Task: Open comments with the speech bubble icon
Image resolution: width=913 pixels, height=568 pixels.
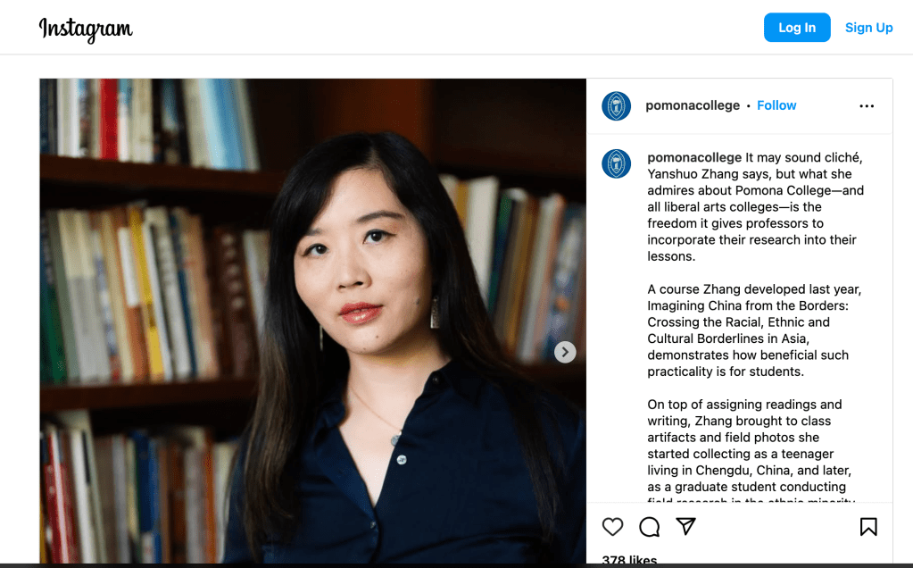Action: tap(649, 527)
